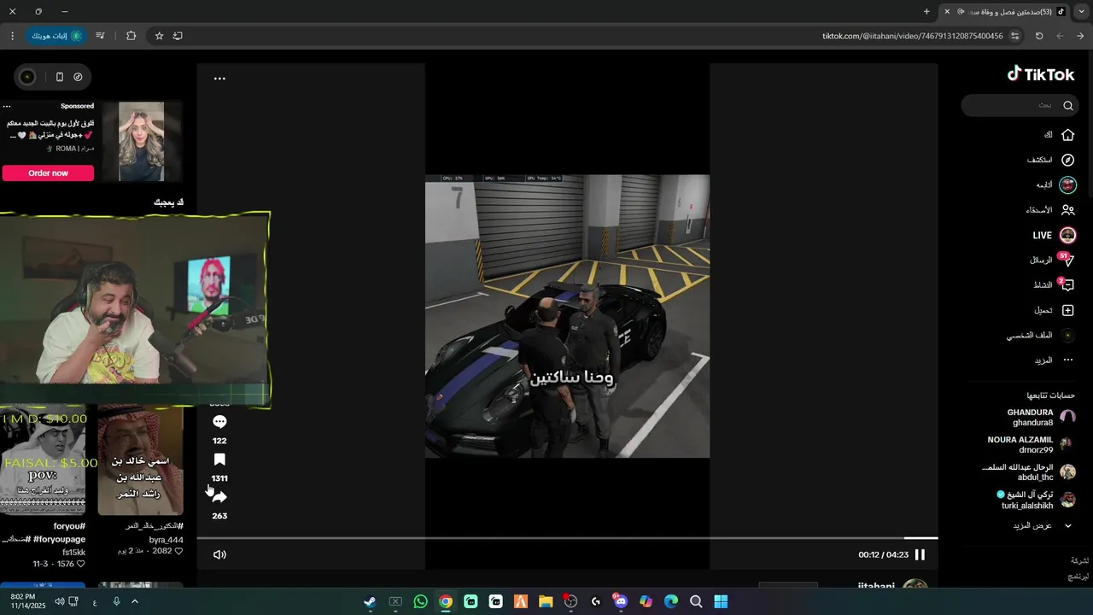Open Messages icon with 51 badge

pyautogui.click(x=1066, y=261)
